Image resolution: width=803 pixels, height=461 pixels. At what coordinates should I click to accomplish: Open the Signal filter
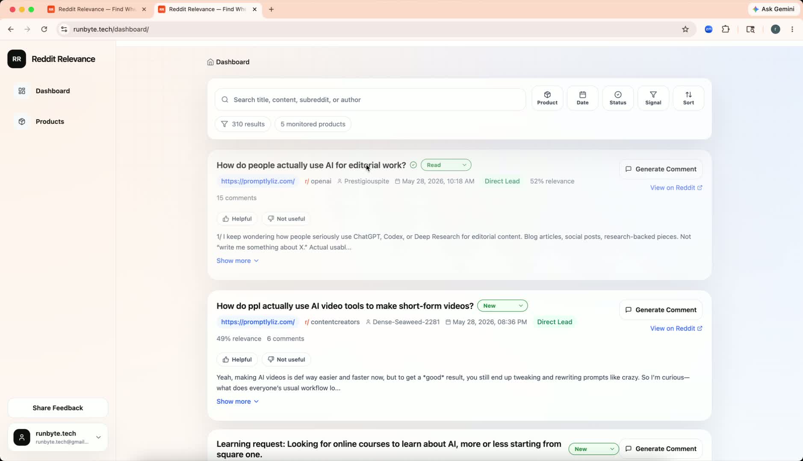[x=653, y=98]
